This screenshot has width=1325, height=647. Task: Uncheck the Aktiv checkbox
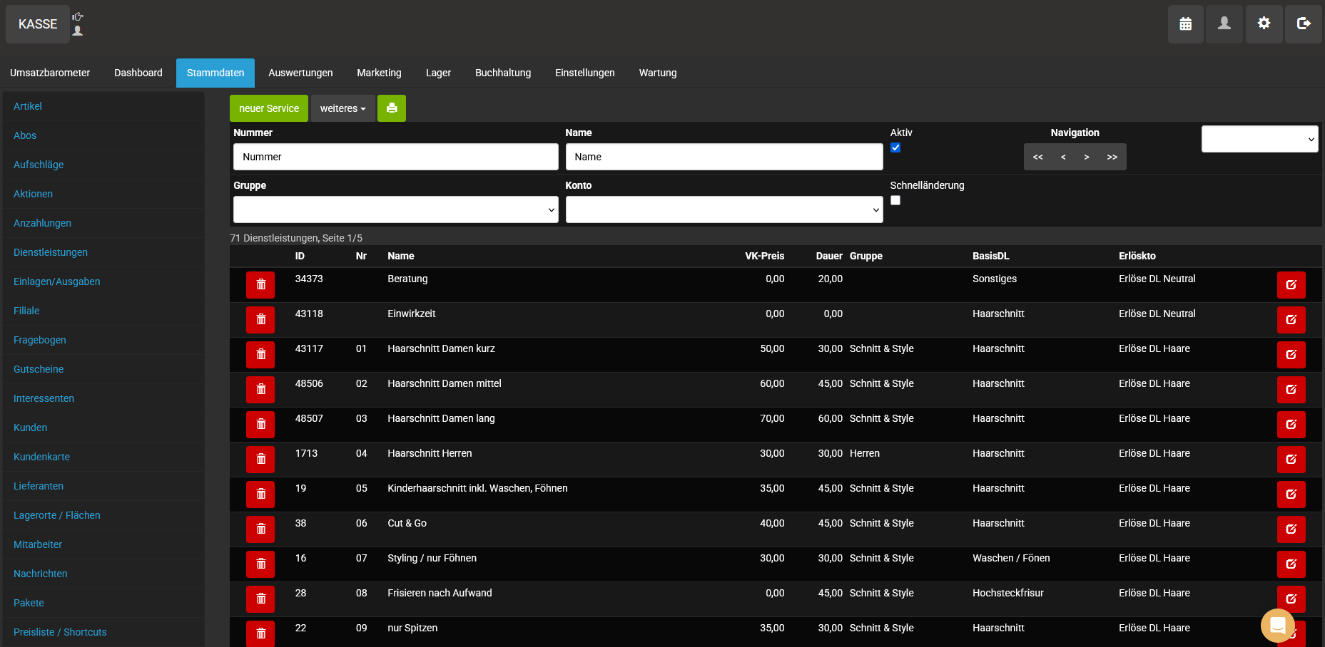pyautogui.click(x=895, y=147)
